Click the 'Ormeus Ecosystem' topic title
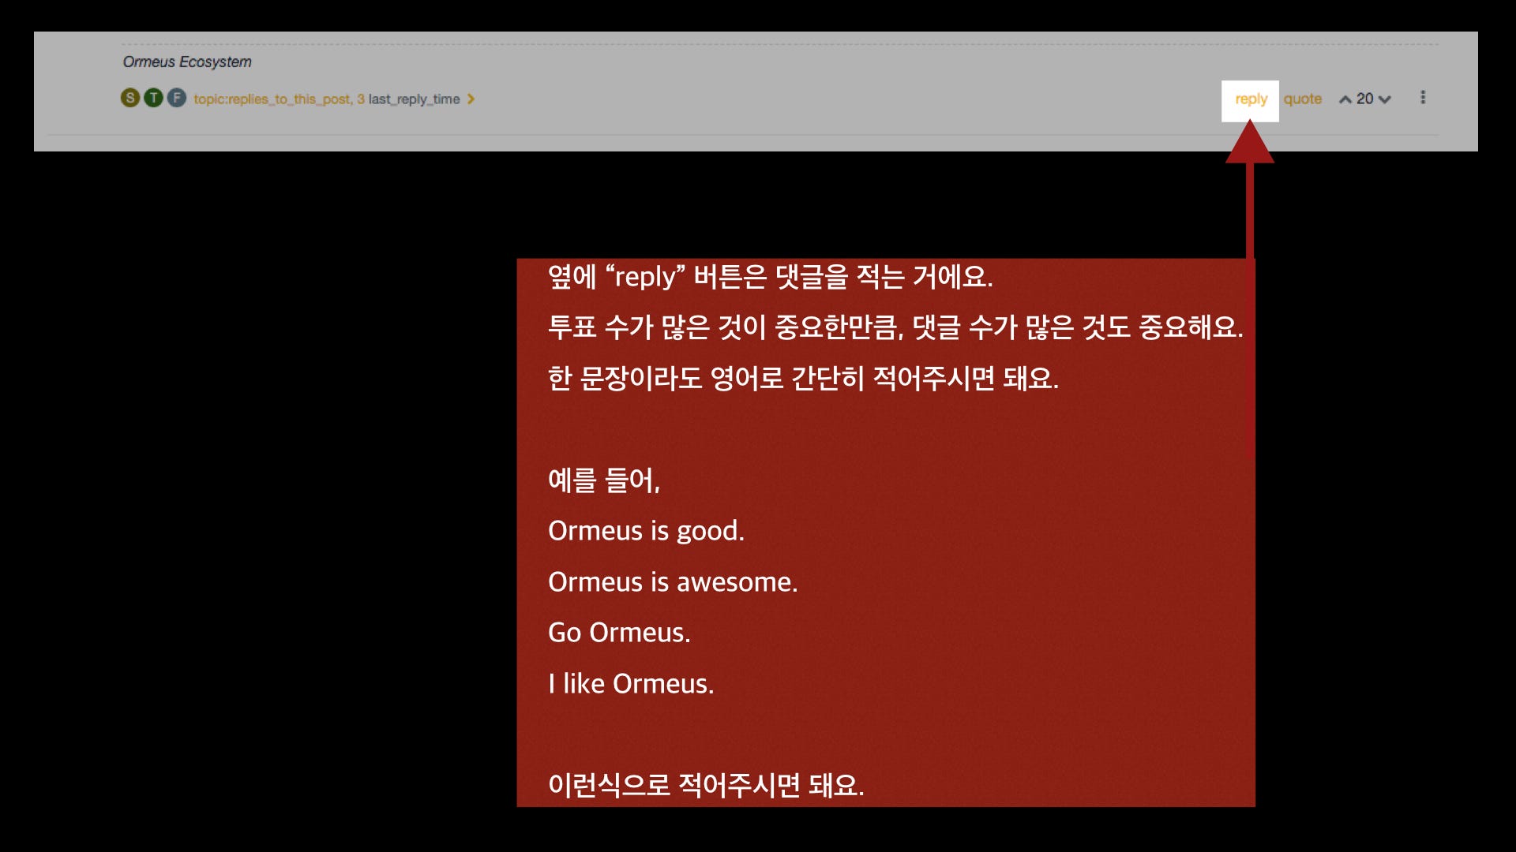The image size is (1516, 852). (186, 62)
